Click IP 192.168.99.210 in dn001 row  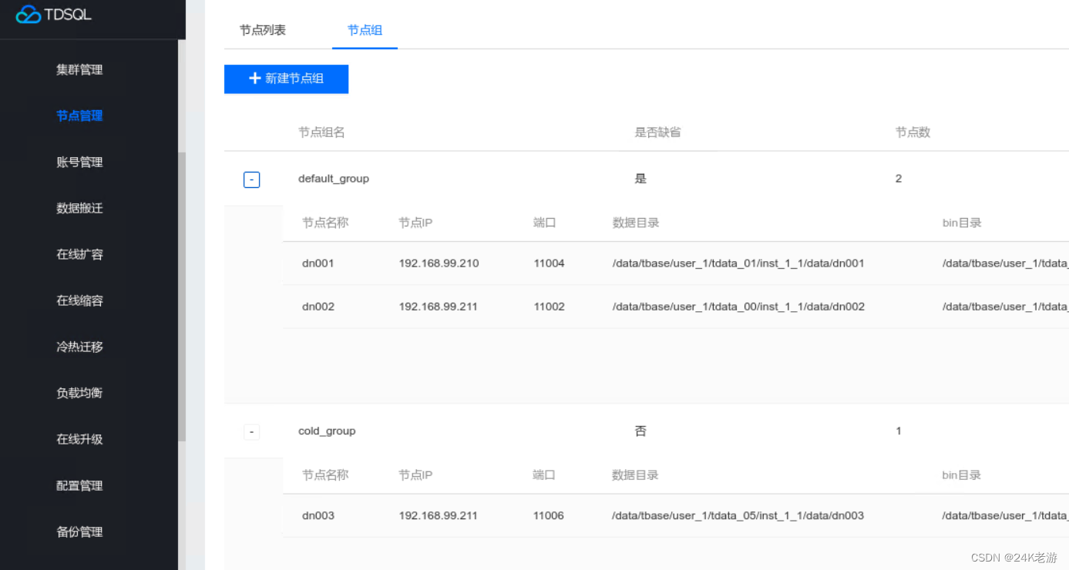[x=439, y=263]
